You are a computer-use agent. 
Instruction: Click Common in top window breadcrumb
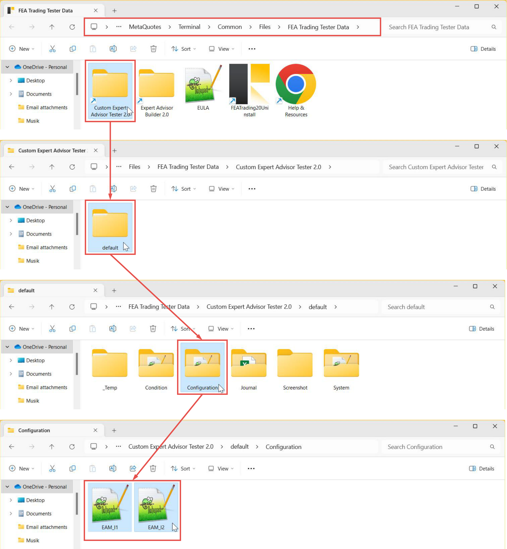click(x=230, y=27)
